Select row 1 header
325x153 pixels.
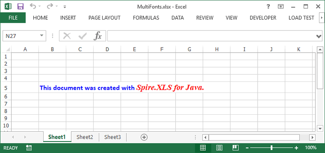6,57
